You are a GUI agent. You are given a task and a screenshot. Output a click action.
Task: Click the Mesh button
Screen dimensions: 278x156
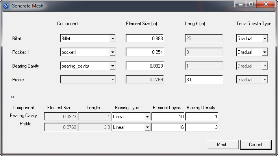[x=223, y=145]
